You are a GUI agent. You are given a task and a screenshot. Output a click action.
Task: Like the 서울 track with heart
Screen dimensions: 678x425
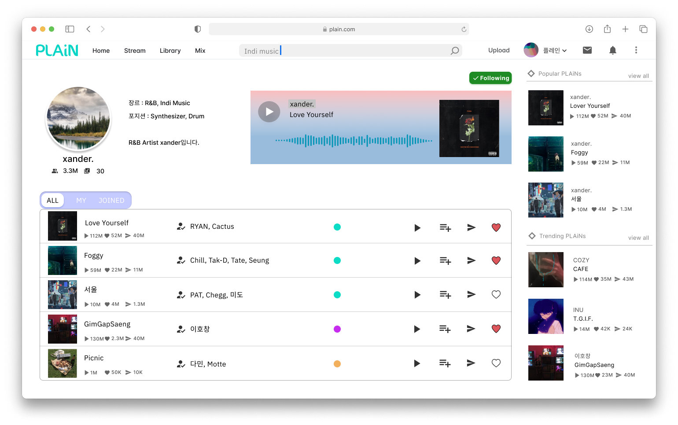click(x=496, y=294)
